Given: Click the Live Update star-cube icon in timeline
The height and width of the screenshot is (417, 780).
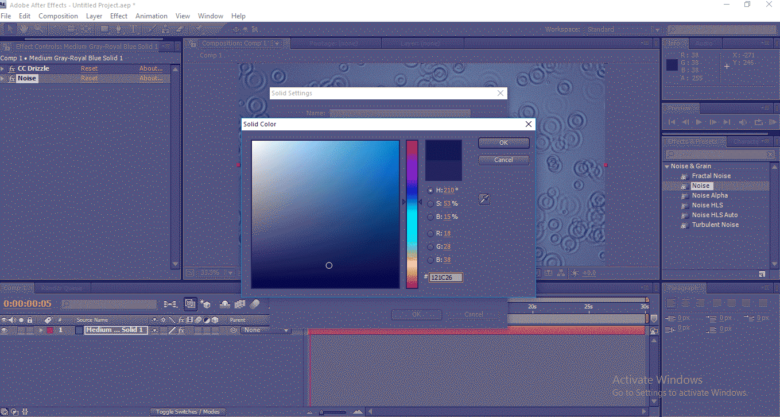Looking at the screenshot, I should pyautogui.click(x=206, y=304).
